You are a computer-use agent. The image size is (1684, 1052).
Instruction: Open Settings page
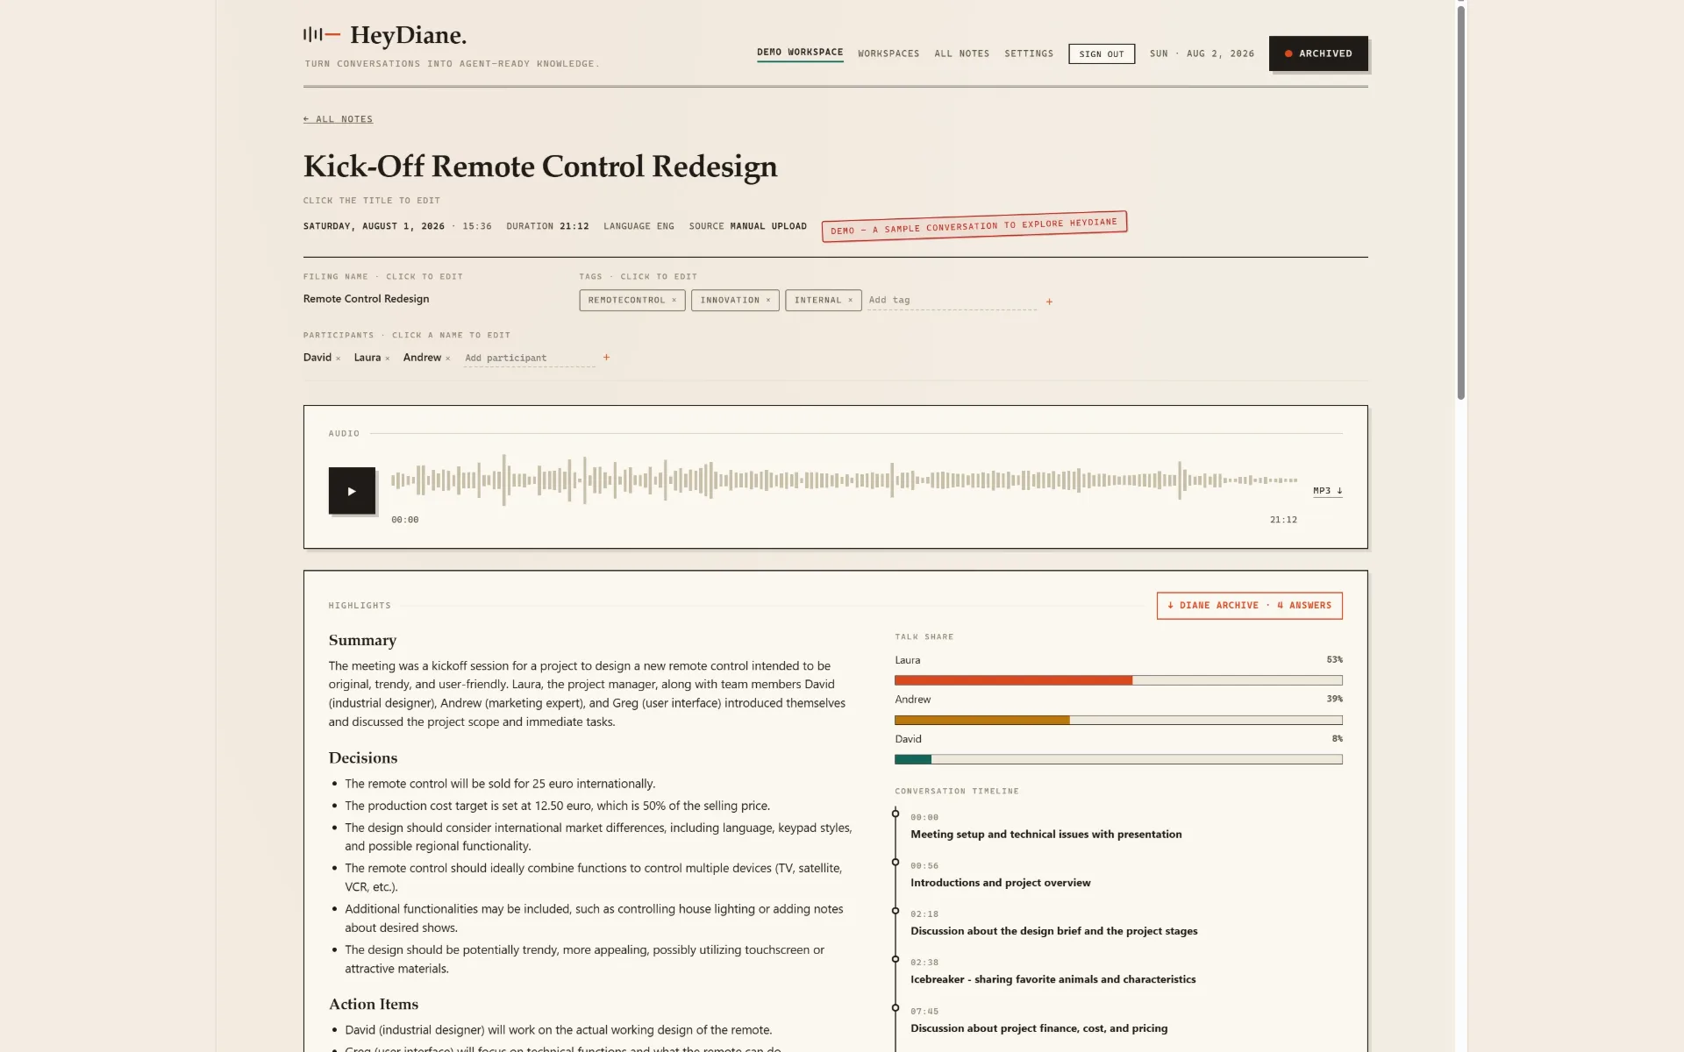pos(1029,53)
